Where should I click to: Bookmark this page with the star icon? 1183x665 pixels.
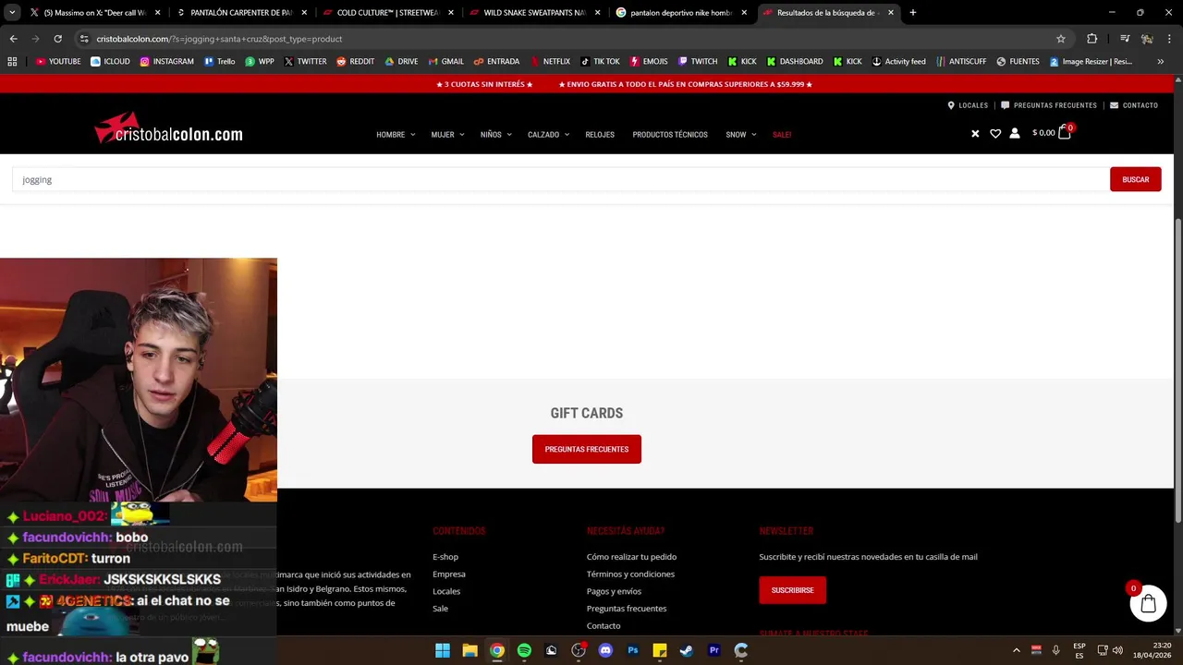[x=1061, y=39]
